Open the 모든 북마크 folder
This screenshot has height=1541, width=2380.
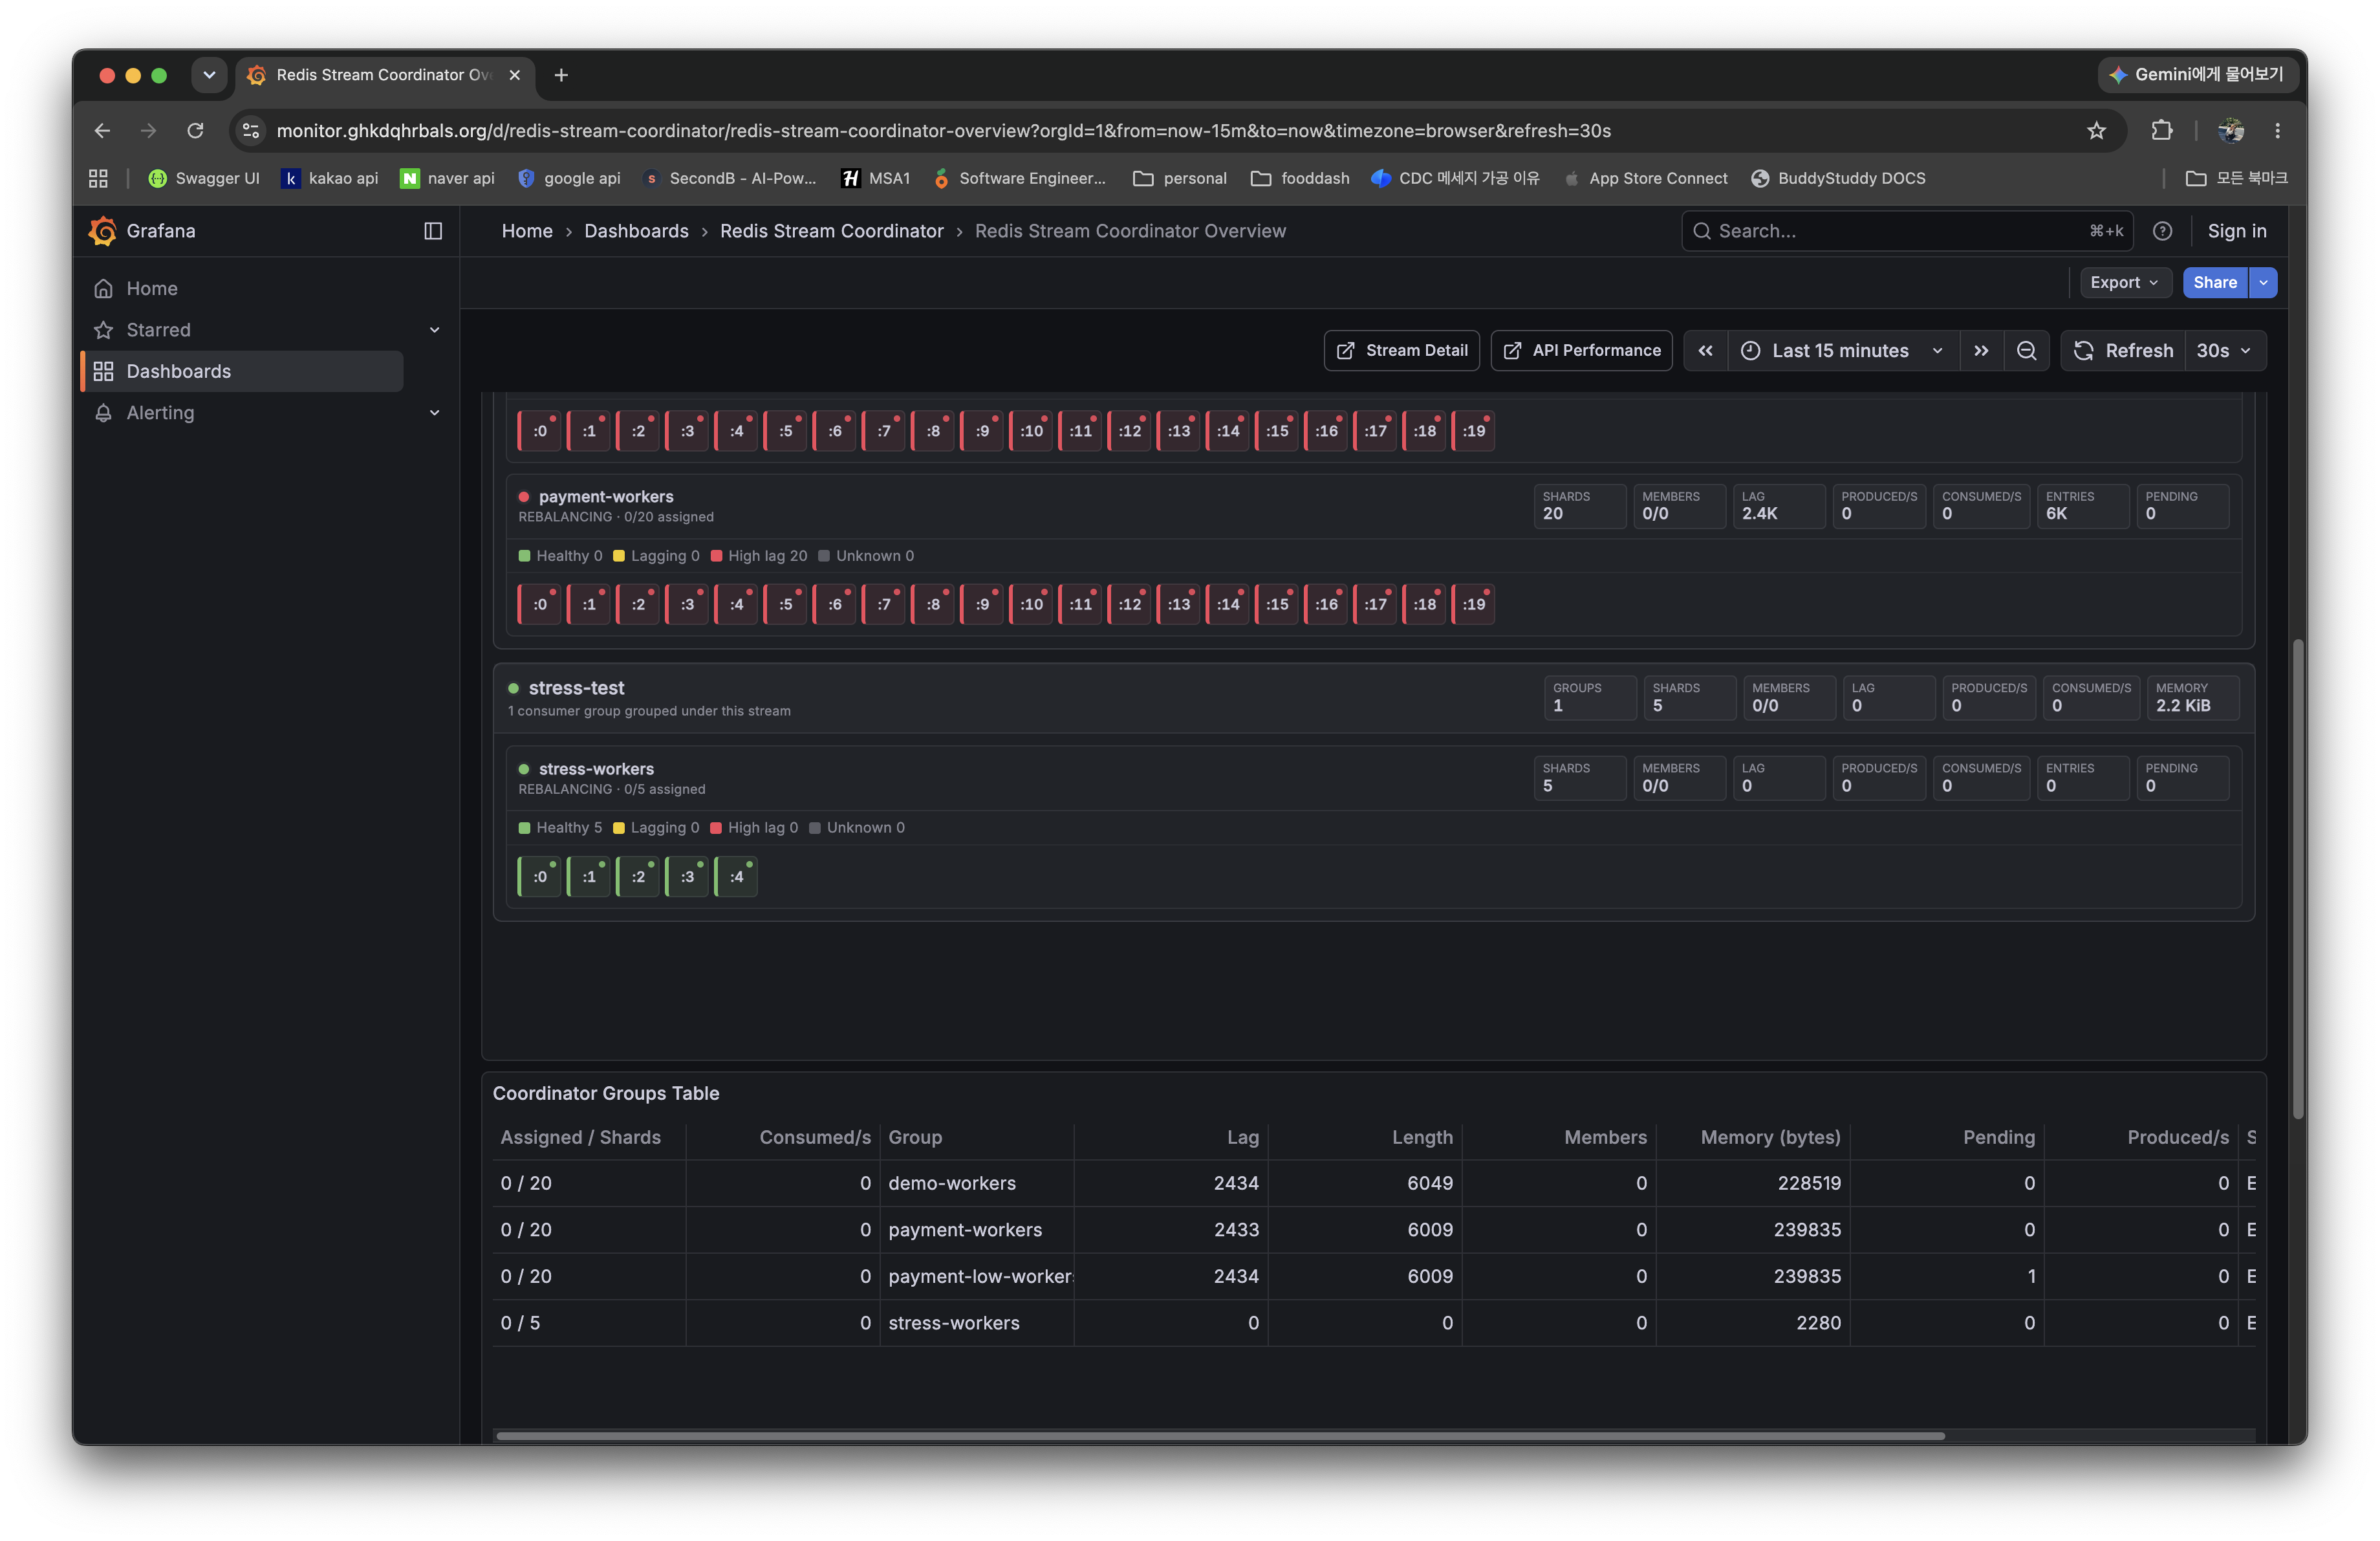(2236, 178)
